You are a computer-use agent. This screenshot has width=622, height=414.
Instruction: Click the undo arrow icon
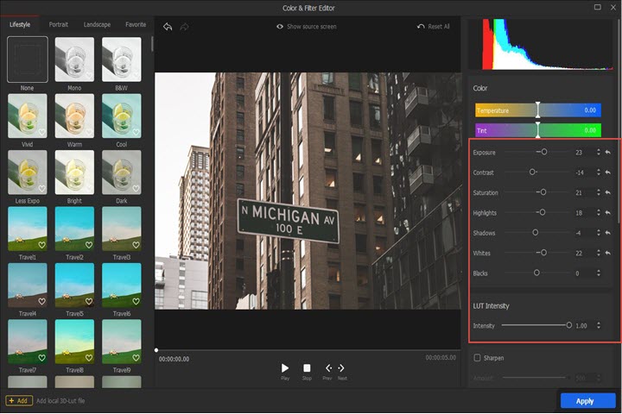point(168,27)
